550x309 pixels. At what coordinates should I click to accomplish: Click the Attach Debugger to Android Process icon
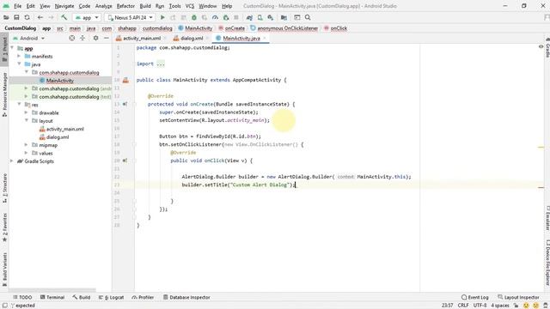pyautogui.click(x=226, y=17)
